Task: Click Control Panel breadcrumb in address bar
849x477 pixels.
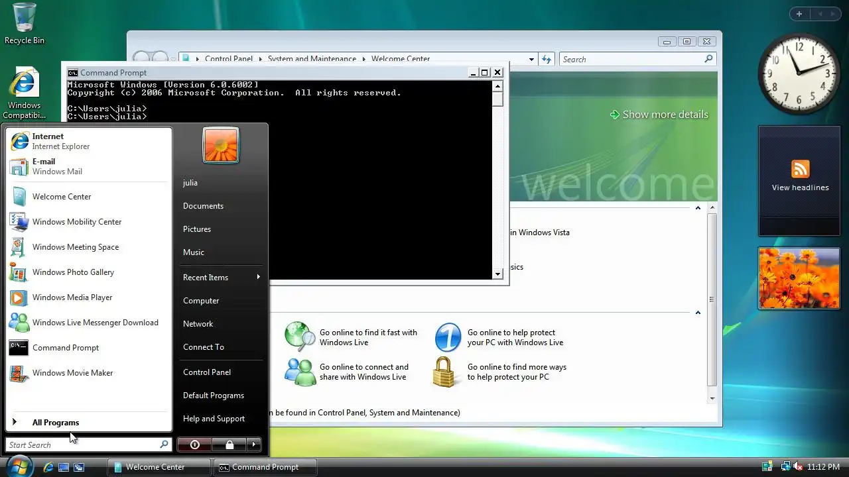Action: pos(229,59)
